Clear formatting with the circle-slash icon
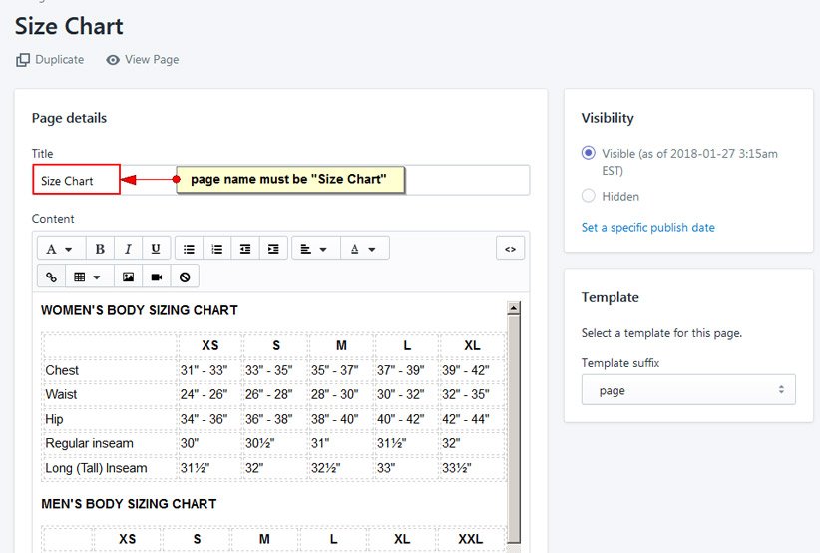This screenshot has height=553, width=820. (x=184, y=276)
